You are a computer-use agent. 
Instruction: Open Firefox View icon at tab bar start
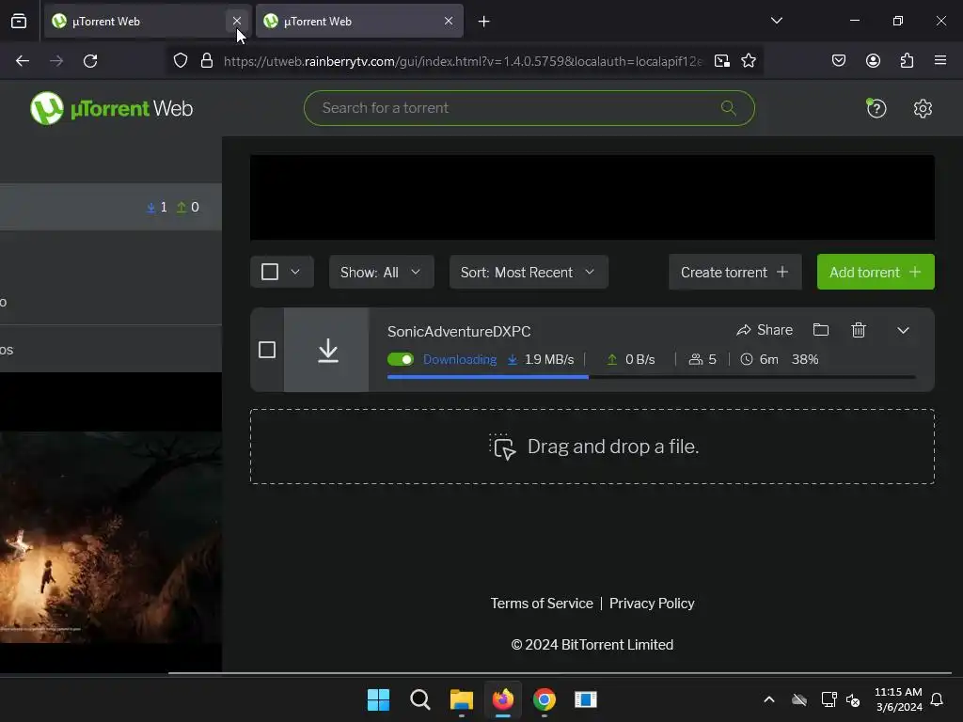coord(19,22)
